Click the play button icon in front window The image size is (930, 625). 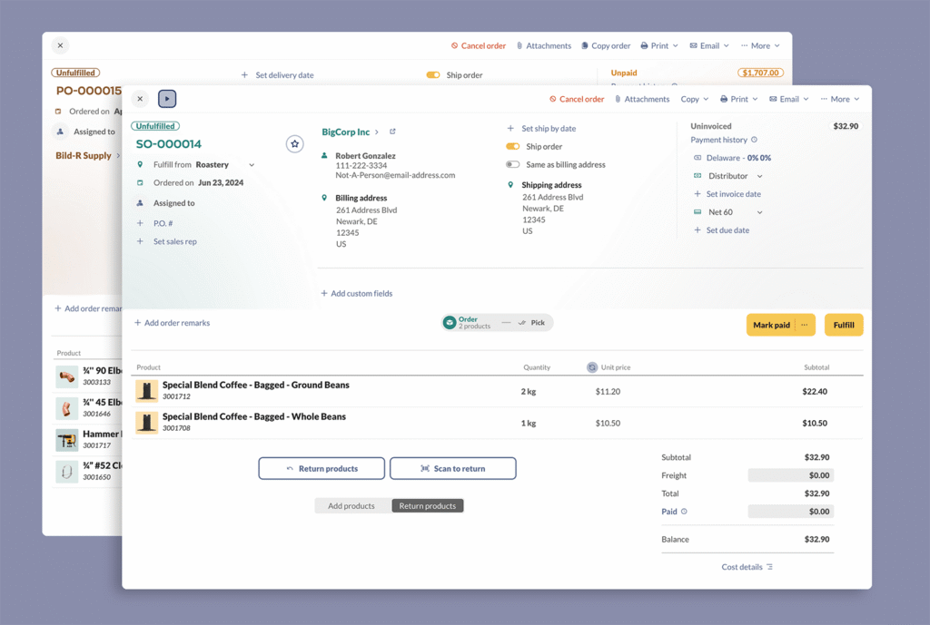tap(167, 99)
